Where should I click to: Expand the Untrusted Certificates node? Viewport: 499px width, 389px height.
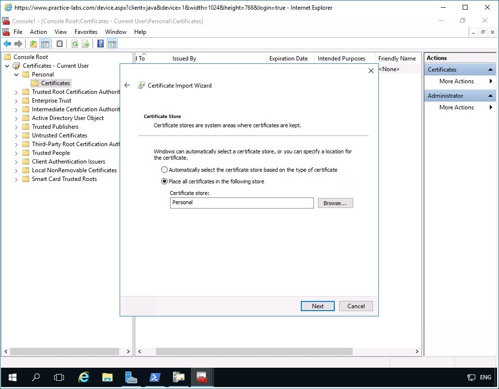point(16,135)
